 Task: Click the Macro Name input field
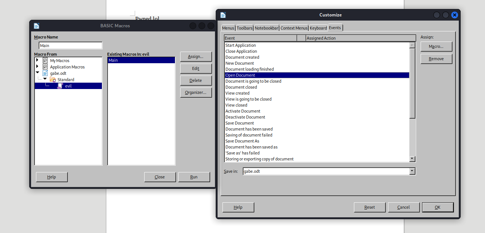point(70,46)
